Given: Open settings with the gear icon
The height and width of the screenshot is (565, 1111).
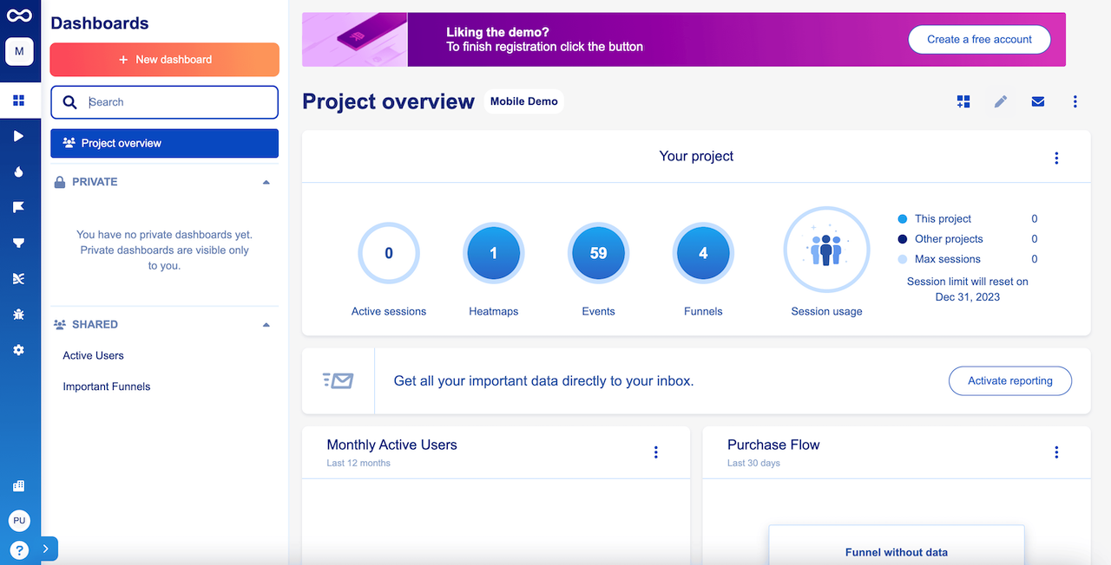Looking at the screenshot, I should [19, 350].
